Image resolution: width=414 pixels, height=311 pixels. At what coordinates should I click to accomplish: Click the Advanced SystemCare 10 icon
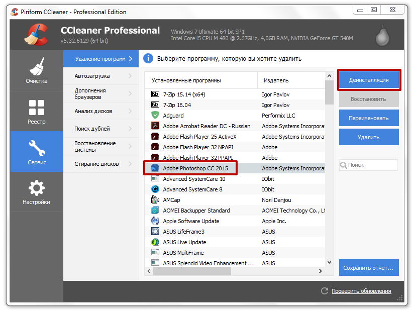(155, 178)
